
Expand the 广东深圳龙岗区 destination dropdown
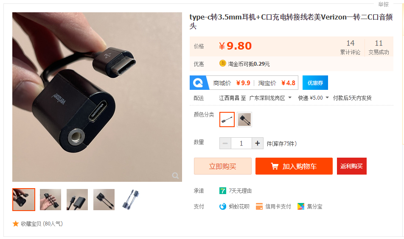coord(290,98)
